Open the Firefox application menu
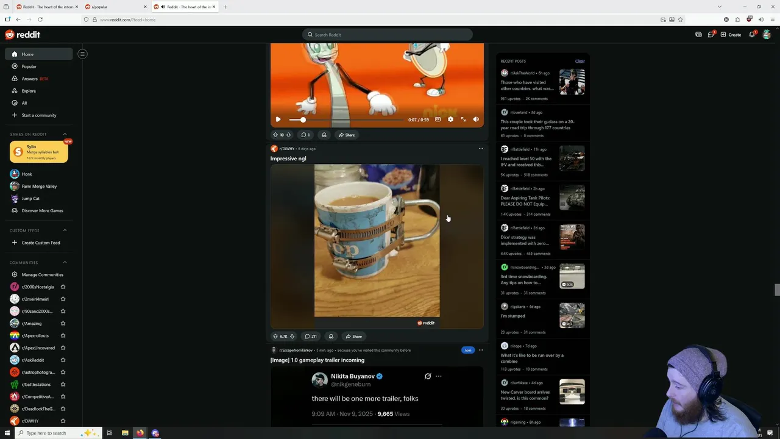The width and height of the screenshot is (780, 439). click(x=772, y=20)
